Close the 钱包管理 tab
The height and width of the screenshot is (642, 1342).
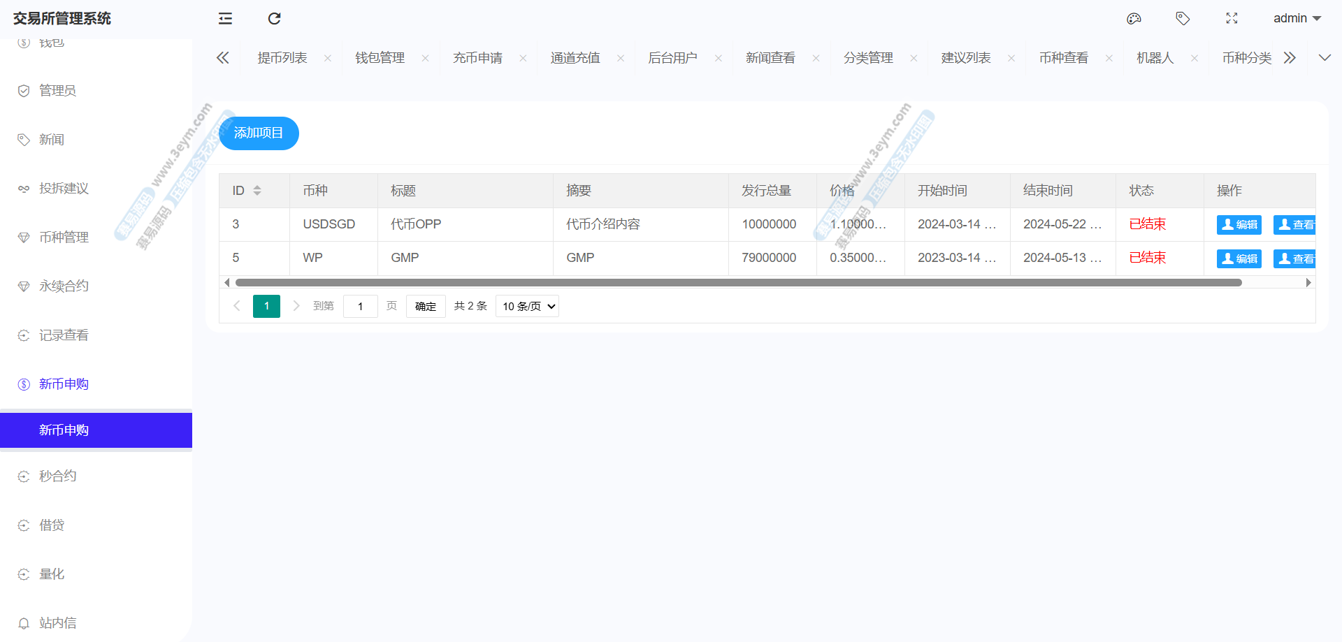coord(425,59)
